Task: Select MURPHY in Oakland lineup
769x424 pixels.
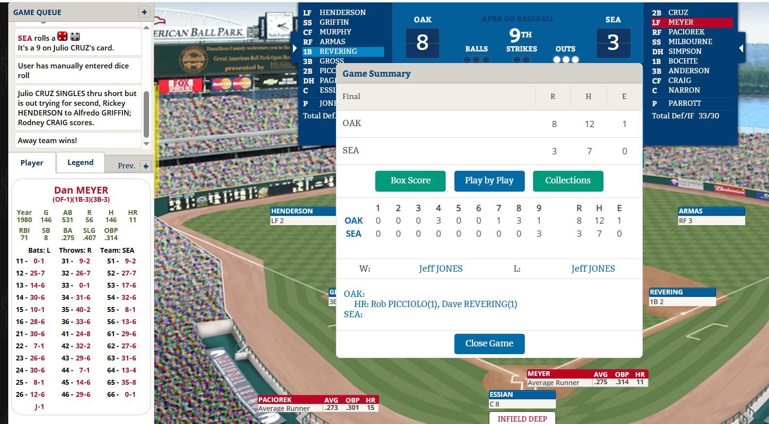Action: pos(335,32)
